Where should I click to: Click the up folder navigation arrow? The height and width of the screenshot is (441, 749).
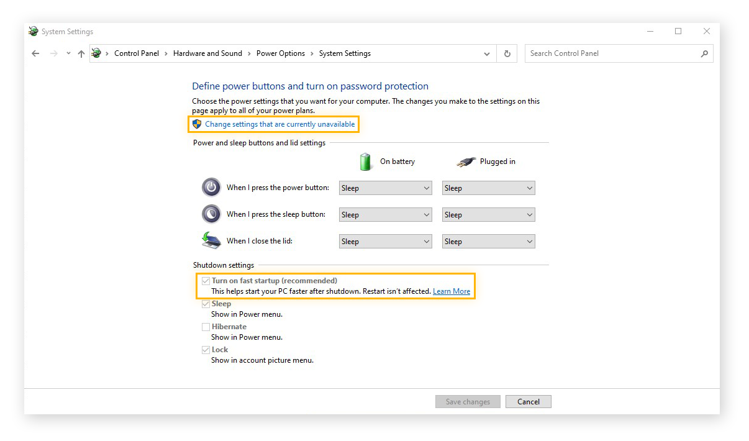point(81,53)
